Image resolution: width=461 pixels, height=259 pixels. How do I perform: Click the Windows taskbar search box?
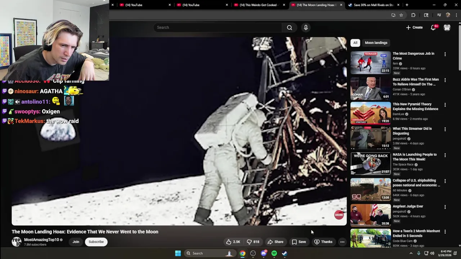tap(210, 253)
